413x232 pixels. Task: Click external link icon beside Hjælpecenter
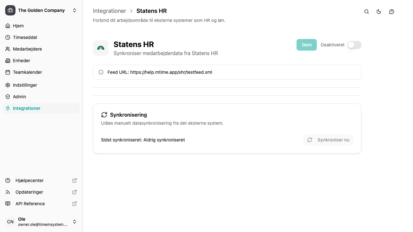tap(75, 180)
